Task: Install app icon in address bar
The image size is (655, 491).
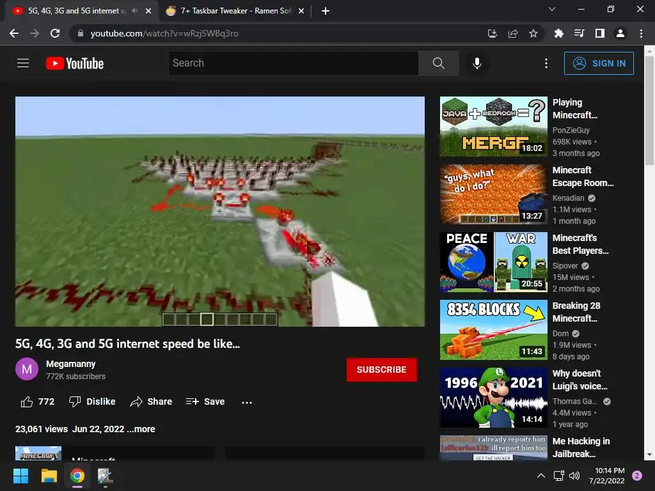Action: (x=493, y=33)
